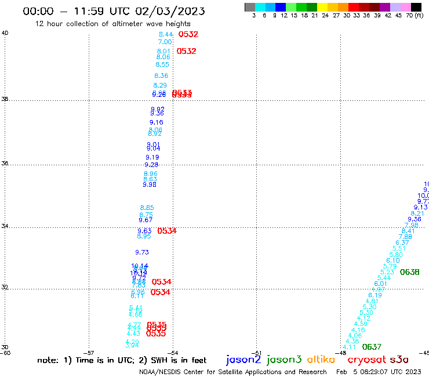Viewport: 429px width, 377px height.
Task: Pick the purple swatch in the color scale
Action: click(x=385, y=7)
